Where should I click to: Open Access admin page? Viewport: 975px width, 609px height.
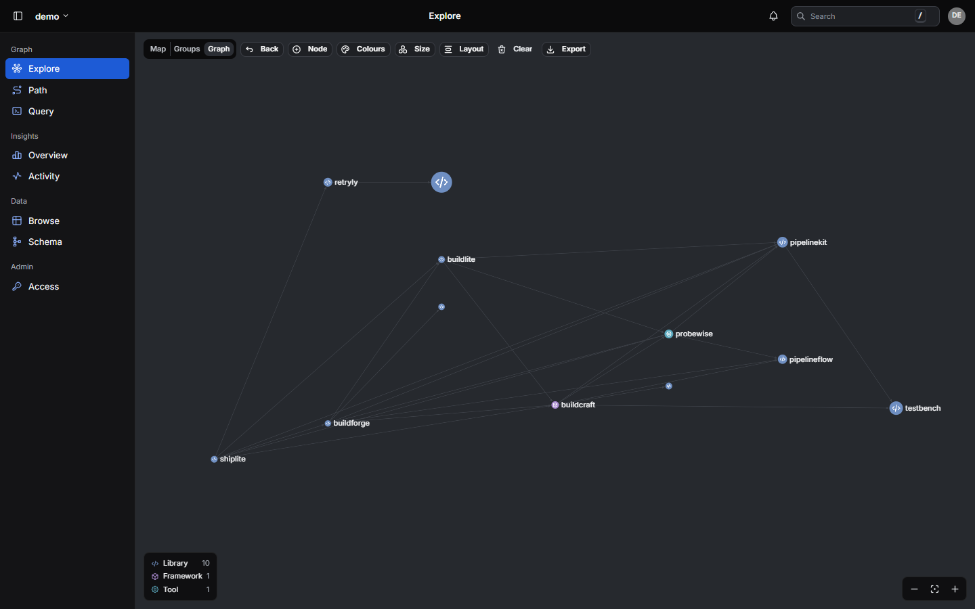pyautogui.click(x=67, y=286)
